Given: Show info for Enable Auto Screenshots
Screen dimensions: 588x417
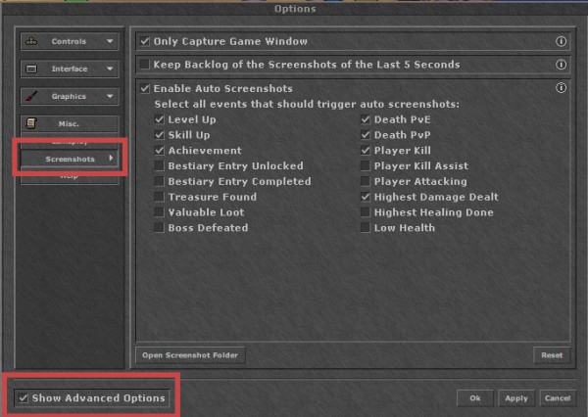Looking at the screenshot, I should point(561,88).
